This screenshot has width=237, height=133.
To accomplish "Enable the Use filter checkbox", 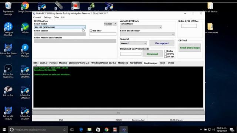I will [91, 31].
